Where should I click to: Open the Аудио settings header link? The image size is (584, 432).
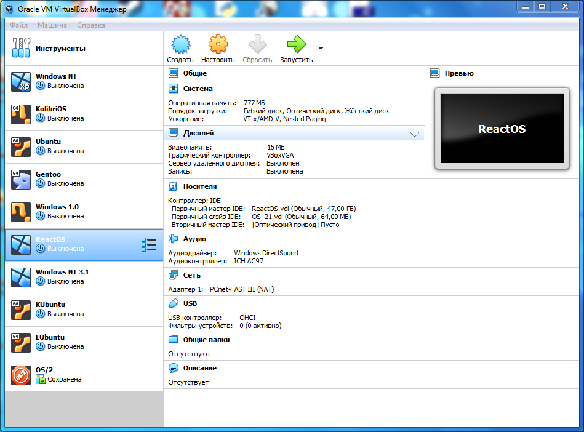click(x=194, y=239)
